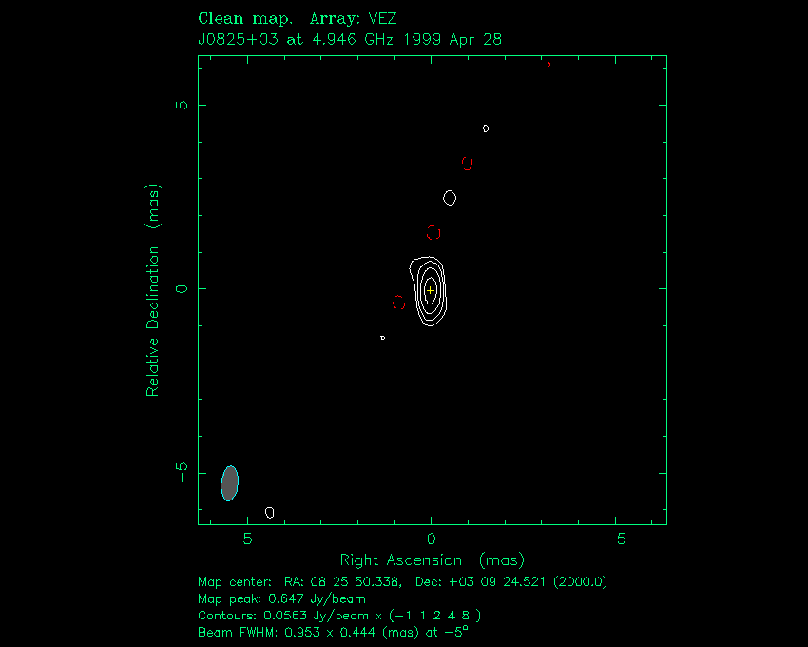Image resolution: width=808 pixels, height=647 pixels.
Task: Click the "Contours: 0.0563 Jy/beam" line
Action: [x=339, y=616]
